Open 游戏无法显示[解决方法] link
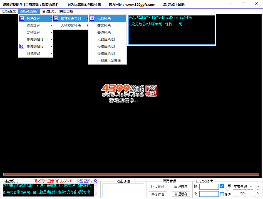This screenshot has height=199, width=263. [x=53, y=181]
